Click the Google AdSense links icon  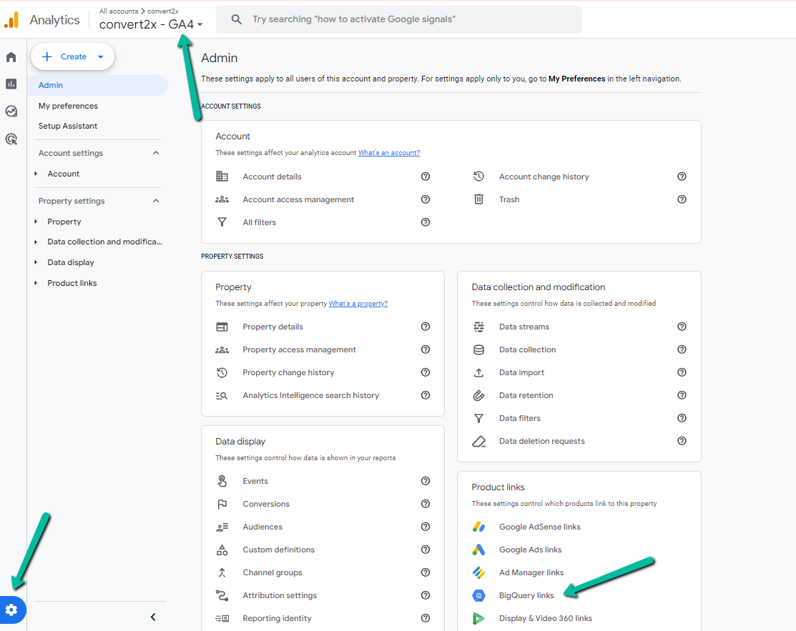point(478,527)
